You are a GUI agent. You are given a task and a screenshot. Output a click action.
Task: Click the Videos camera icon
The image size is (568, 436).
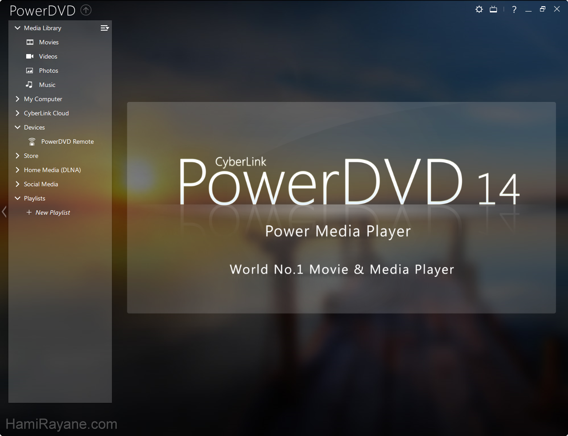tap(30, 56)
